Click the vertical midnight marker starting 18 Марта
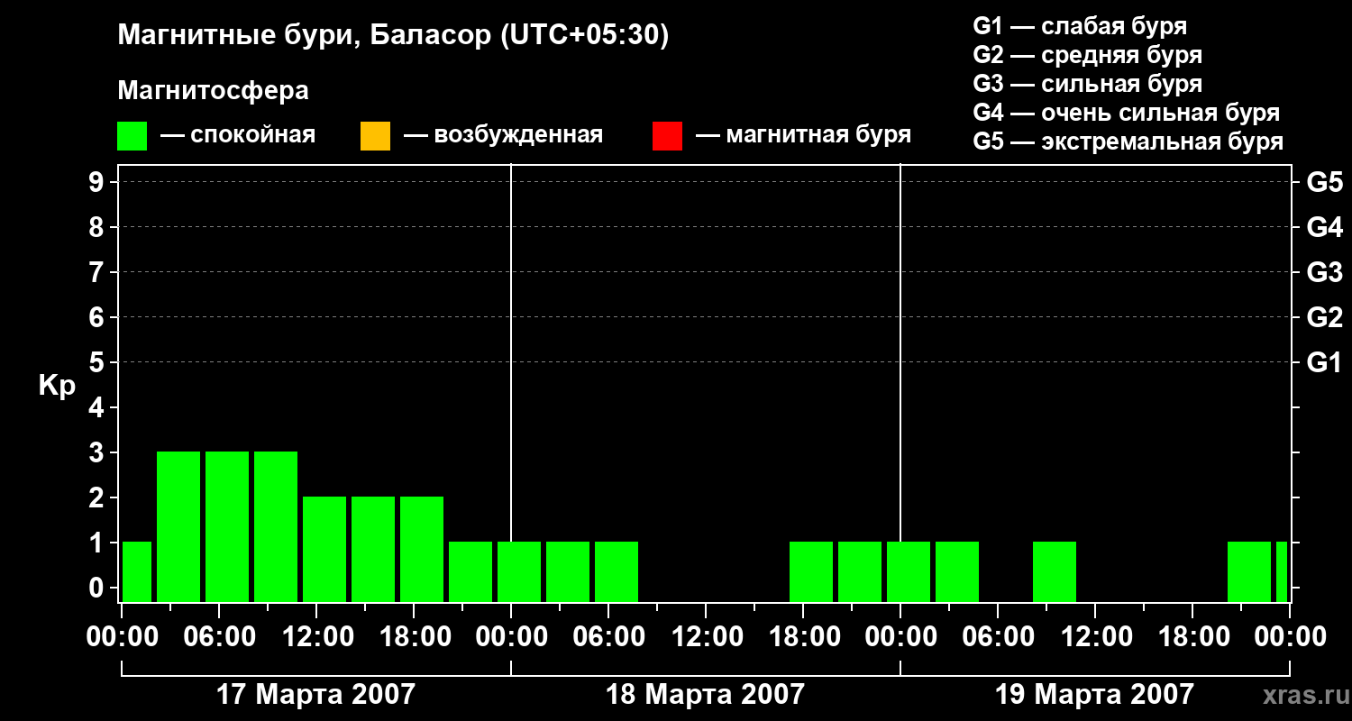 (x=511, y=383)
